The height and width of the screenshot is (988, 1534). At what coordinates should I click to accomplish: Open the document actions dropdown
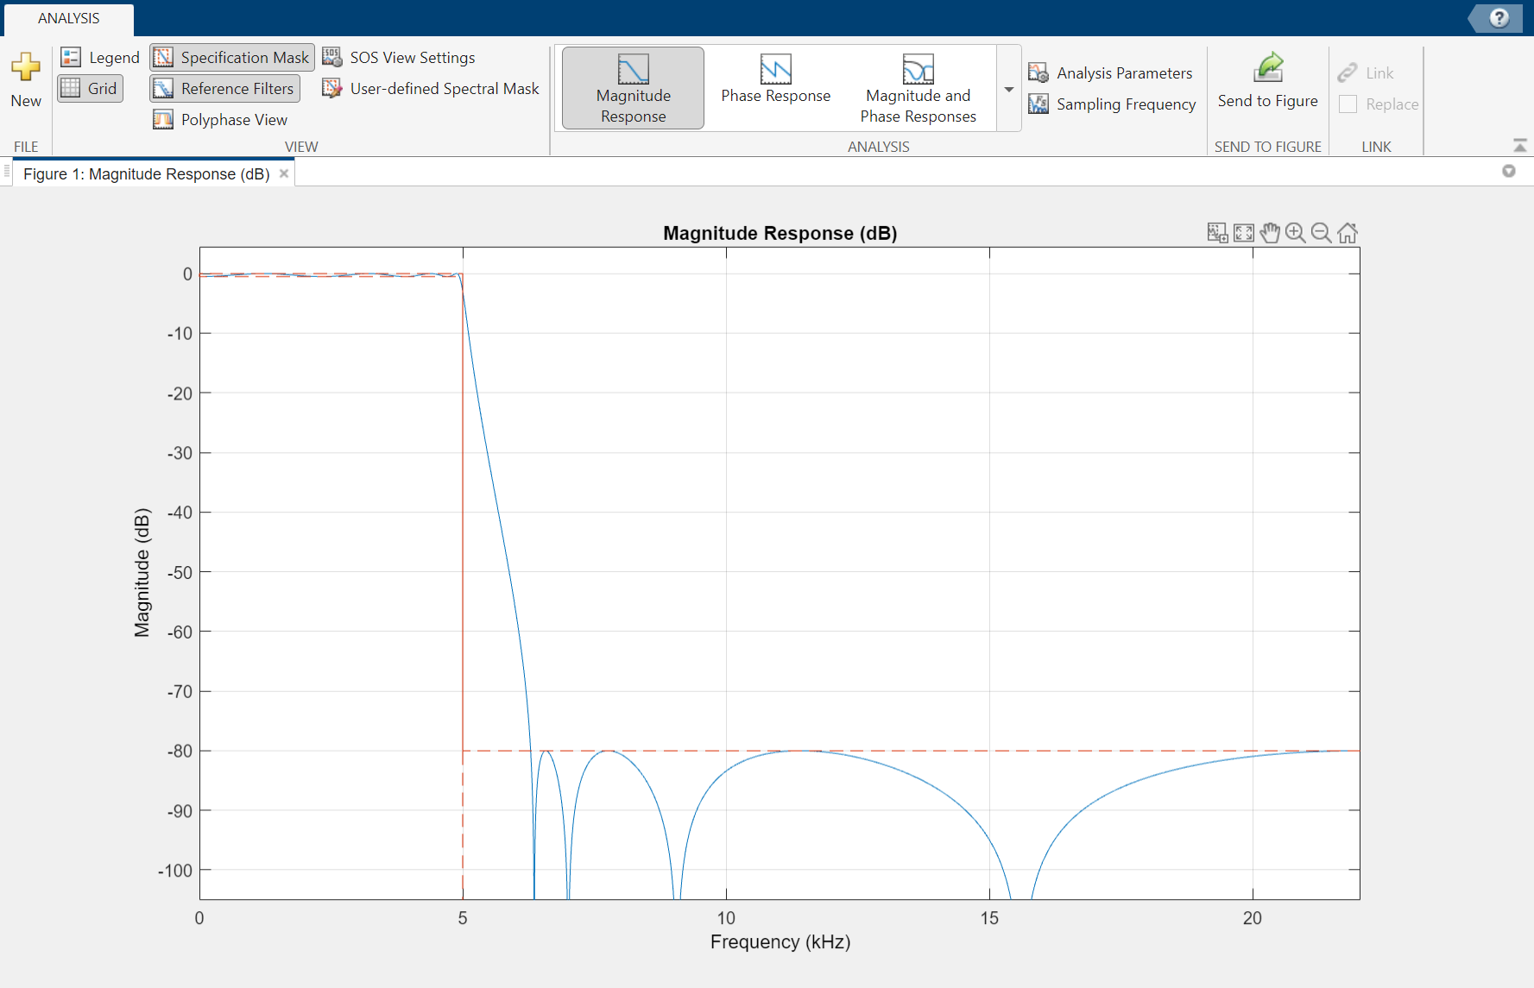click(x=1509, y=171)
